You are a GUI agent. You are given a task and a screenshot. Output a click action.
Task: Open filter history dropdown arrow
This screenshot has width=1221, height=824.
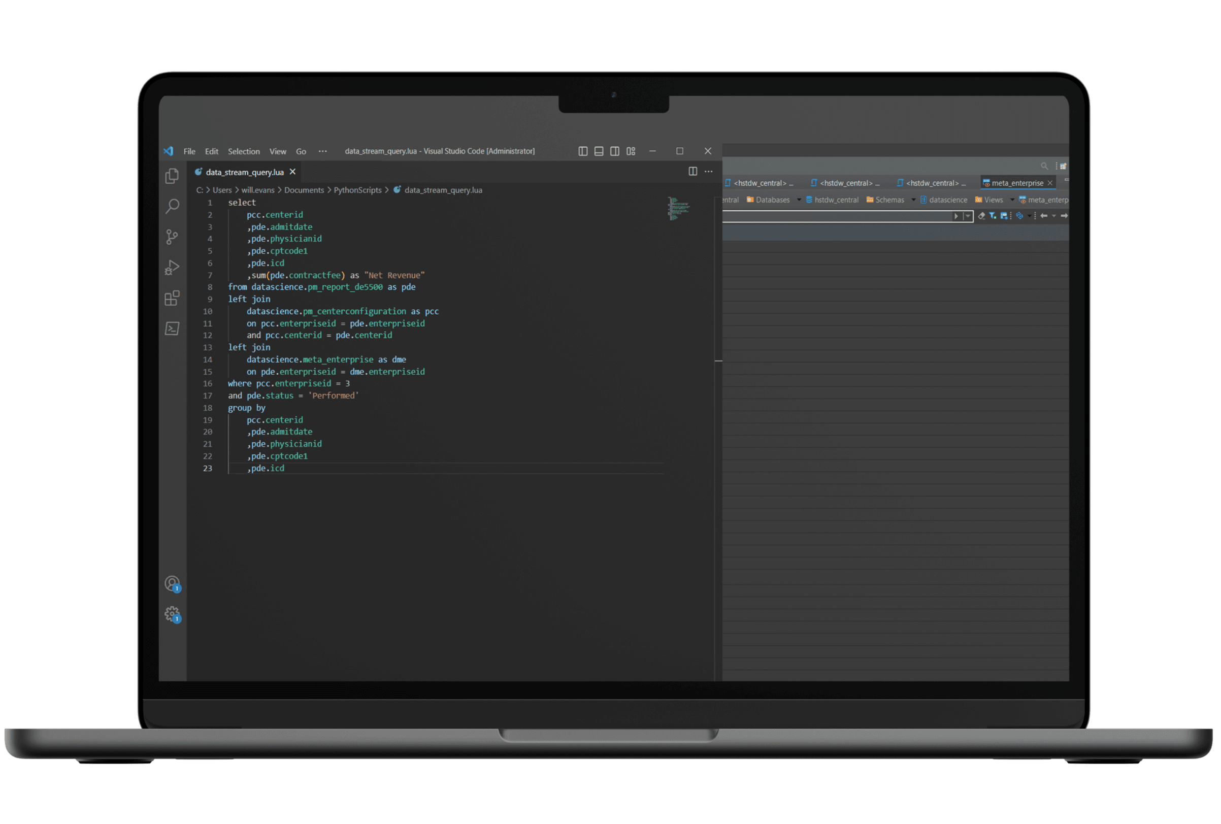968,216
